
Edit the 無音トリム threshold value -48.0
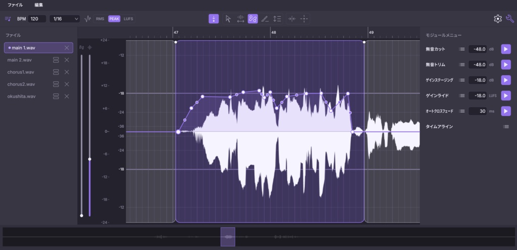pos(478,65)
